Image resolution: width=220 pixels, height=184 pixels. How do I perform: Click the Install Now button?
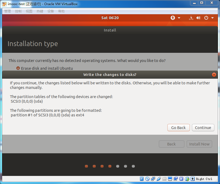(x=199, y=144)
